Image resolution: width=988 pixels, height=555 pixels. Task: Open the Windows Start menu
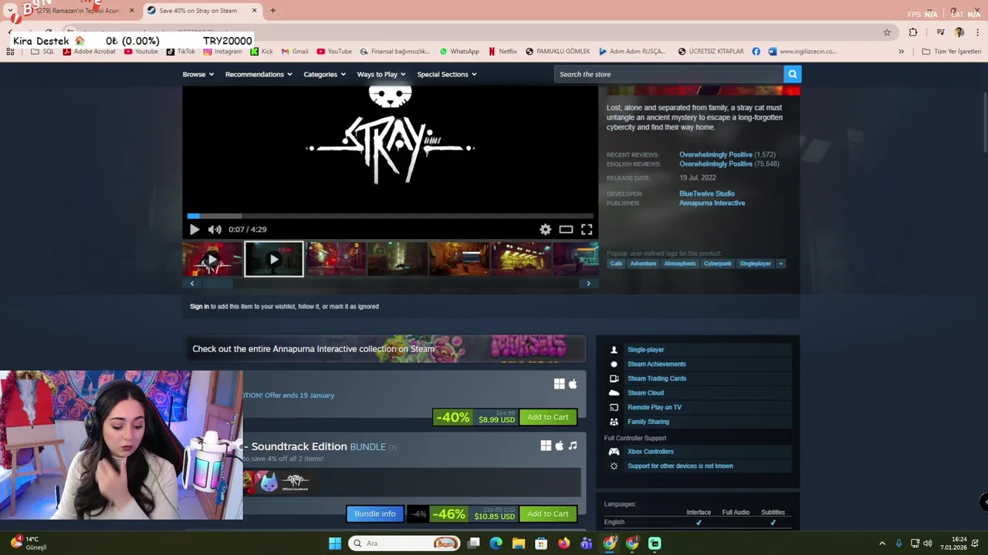pyautogui.click(x=335, y=543)
